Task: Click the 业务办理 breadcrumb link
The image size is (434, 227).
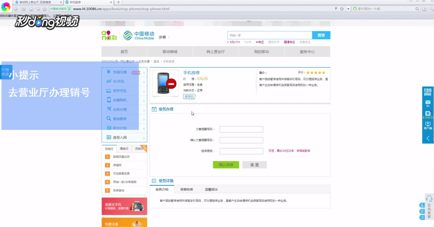Action: 144,62
